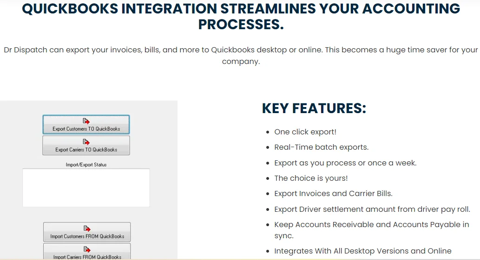The image size is (480, 260).
Task: Click the import arrow icon above Import Carriers
Action: pyautogui.click(x=87, y=249)
